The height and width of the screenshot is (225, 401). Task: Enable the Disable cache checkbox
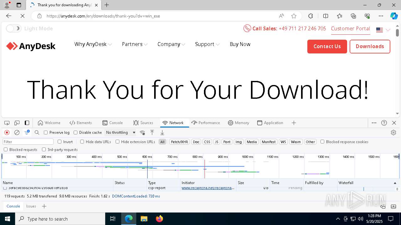pos(76,132)
